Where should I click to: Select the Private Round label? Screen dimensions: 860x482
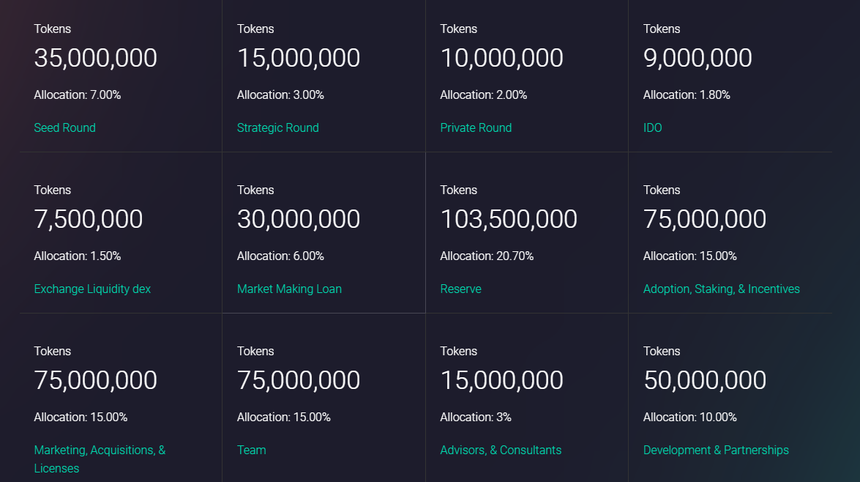pyautogui.click(x=476, y=128)
